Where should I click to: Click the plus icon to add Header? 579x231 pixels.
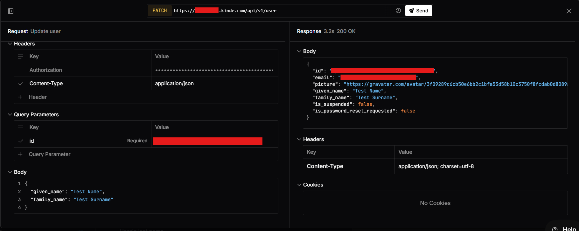pos(20,97)
